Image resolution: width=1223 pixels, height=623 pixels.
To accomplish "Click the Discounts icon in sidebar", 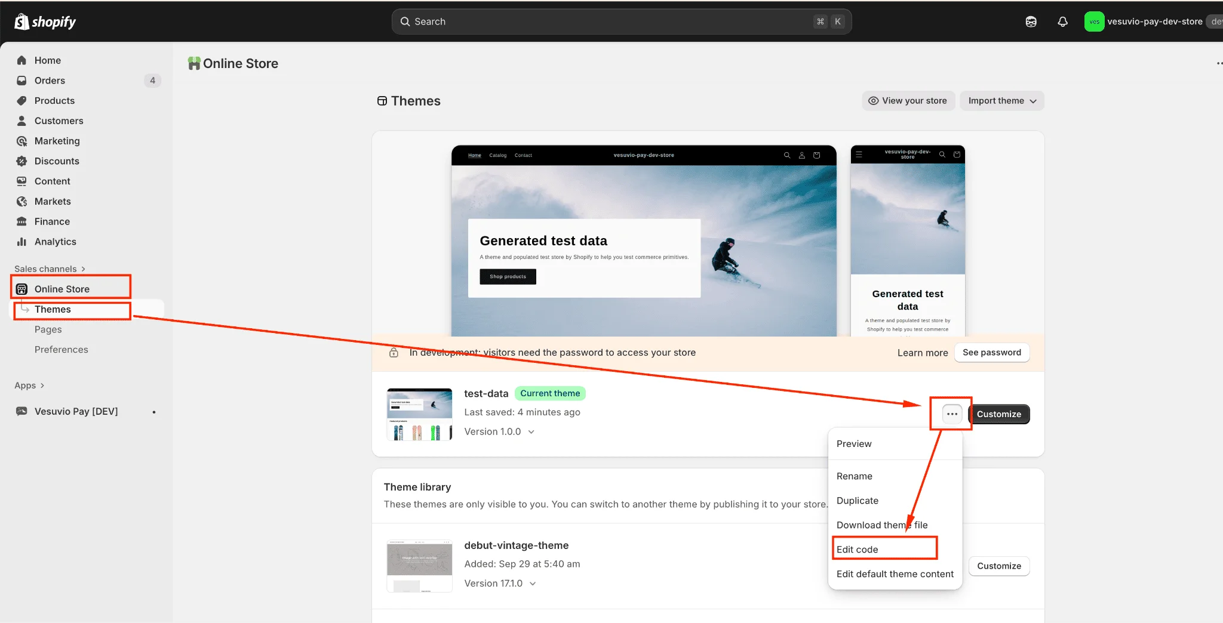I will coord(22,161).
